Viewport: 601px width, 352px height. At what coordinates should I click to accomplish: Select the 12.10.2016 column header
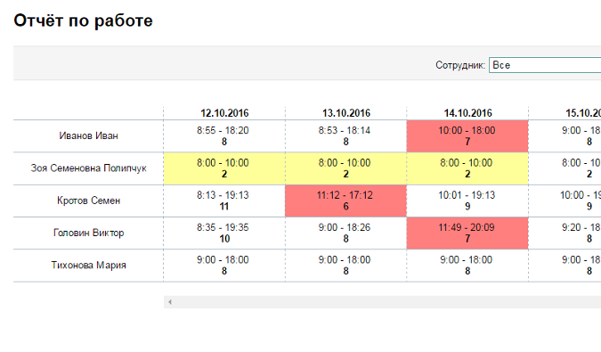(x=224, y=113)
